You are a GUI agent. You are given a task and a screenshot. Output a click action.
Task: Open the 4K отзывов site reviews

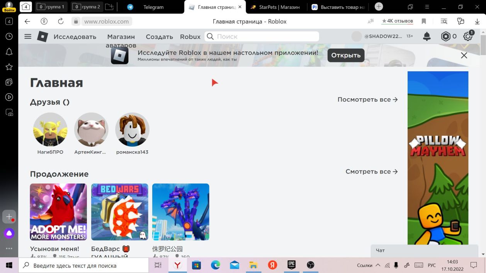tap(397, 21)
